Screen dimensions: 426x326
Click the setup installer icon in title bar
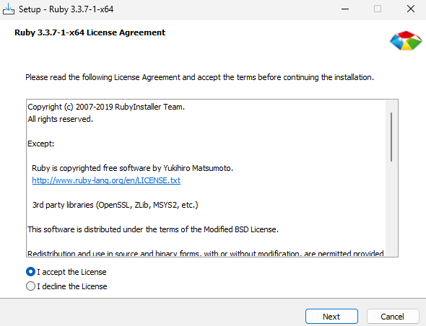tap(9, 9)
